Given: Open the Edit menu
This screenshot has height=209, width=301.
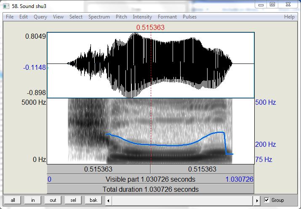Looking at the screenshot, I should tap(24, 17).
